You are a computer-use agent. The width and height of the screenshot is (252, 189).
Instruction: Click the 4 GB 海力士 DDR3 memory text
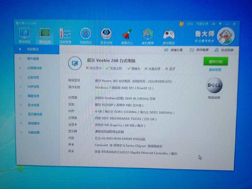point(135,112)
